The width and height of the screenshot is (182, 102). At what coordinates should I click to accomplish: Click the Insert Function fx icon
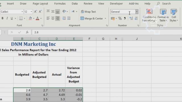[x=27, y=32]
